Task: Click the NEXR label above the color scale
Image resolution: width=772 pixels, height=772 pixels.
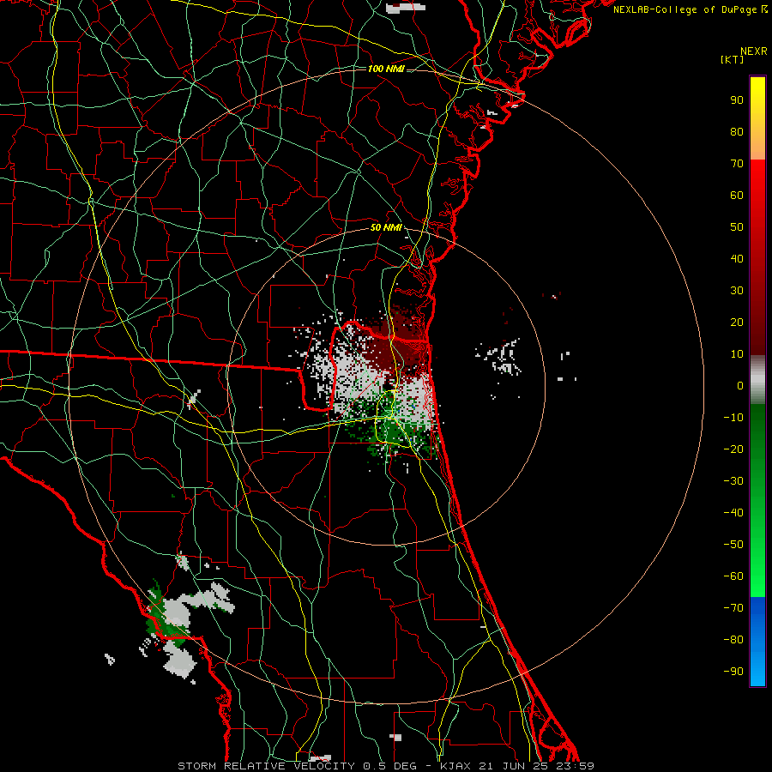Action: (x=754, y=51)
